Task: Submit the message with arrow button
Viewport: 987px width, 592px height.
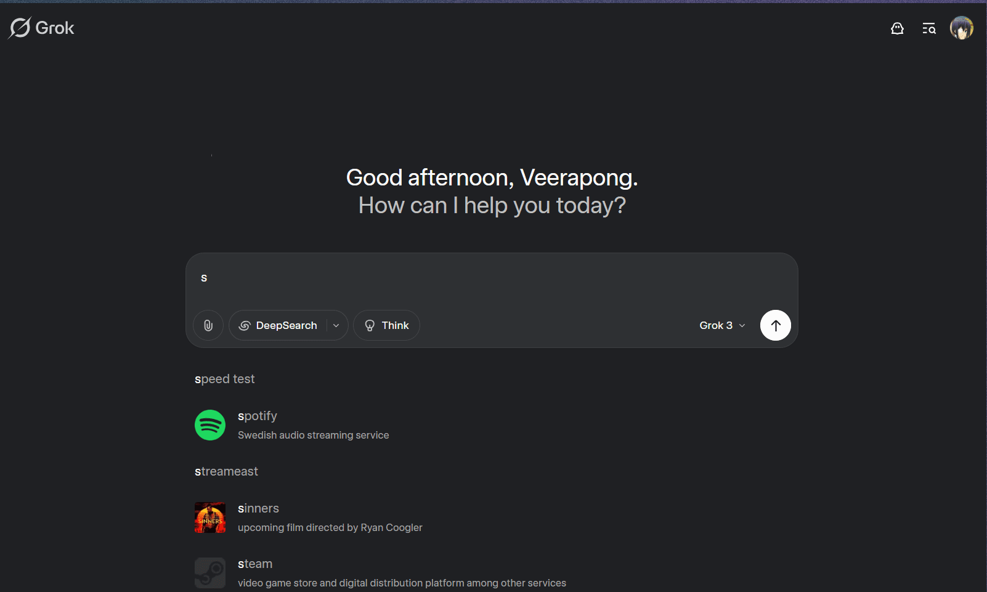Action: click(x=776, y=325)
